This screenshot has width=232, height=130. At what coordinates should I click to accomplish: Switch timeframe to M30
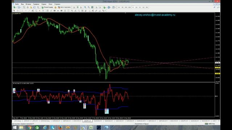pyautogui.click(x=129, y=7)
